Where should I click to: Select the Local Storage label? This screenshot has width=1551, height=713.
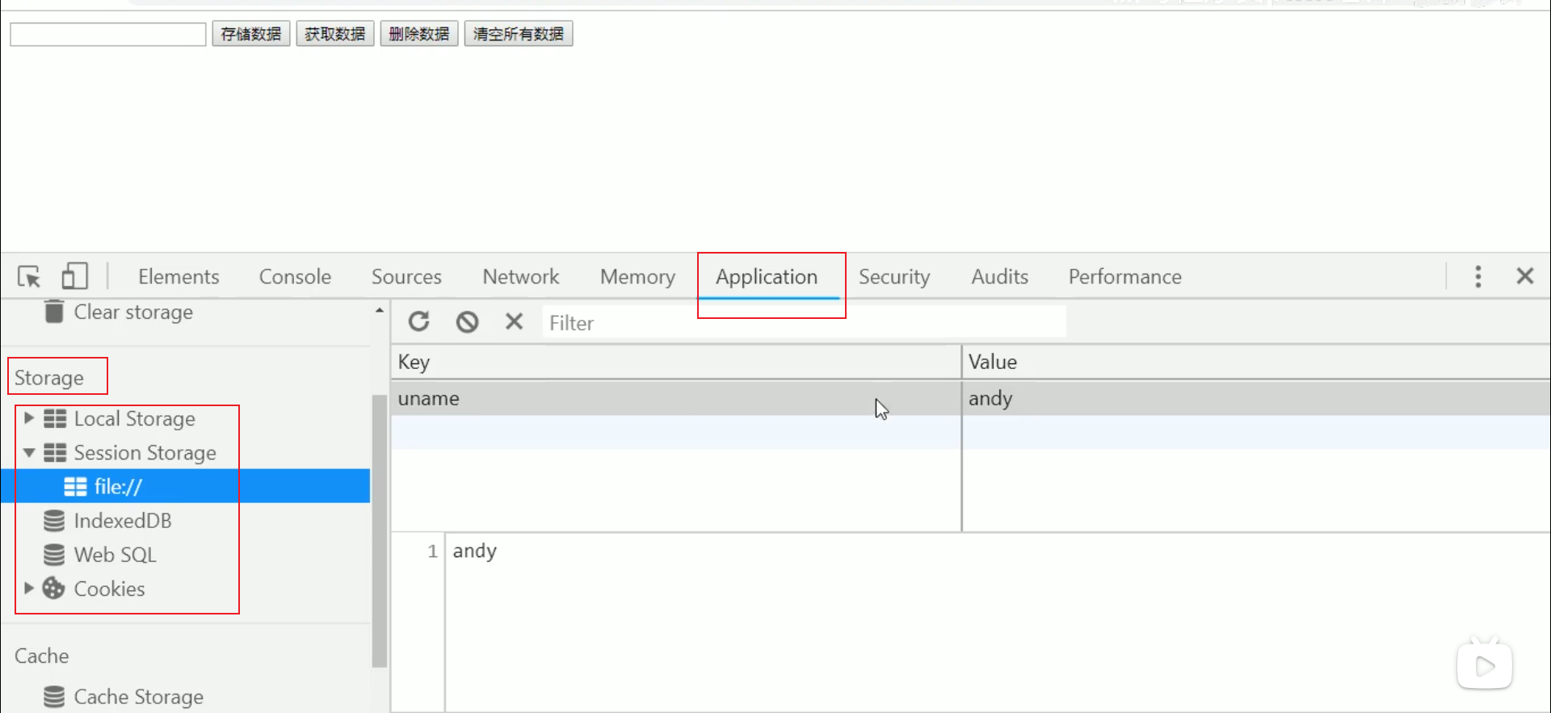[135, 419]
